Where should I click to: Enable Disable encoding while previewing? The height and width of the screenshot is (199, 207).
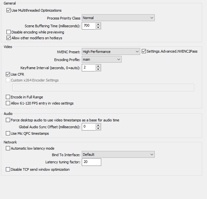[x=8, y=32]
